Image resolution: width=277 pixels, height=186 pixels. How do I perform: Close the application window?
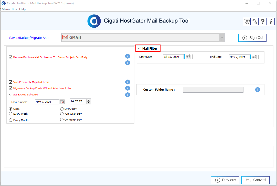(x=270, y=3)
